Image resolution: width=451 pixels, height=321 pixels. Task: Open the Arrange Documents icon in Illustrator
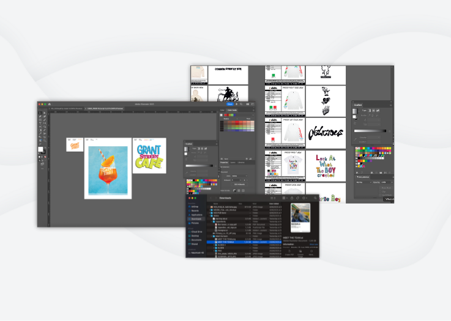pos(248,104)
